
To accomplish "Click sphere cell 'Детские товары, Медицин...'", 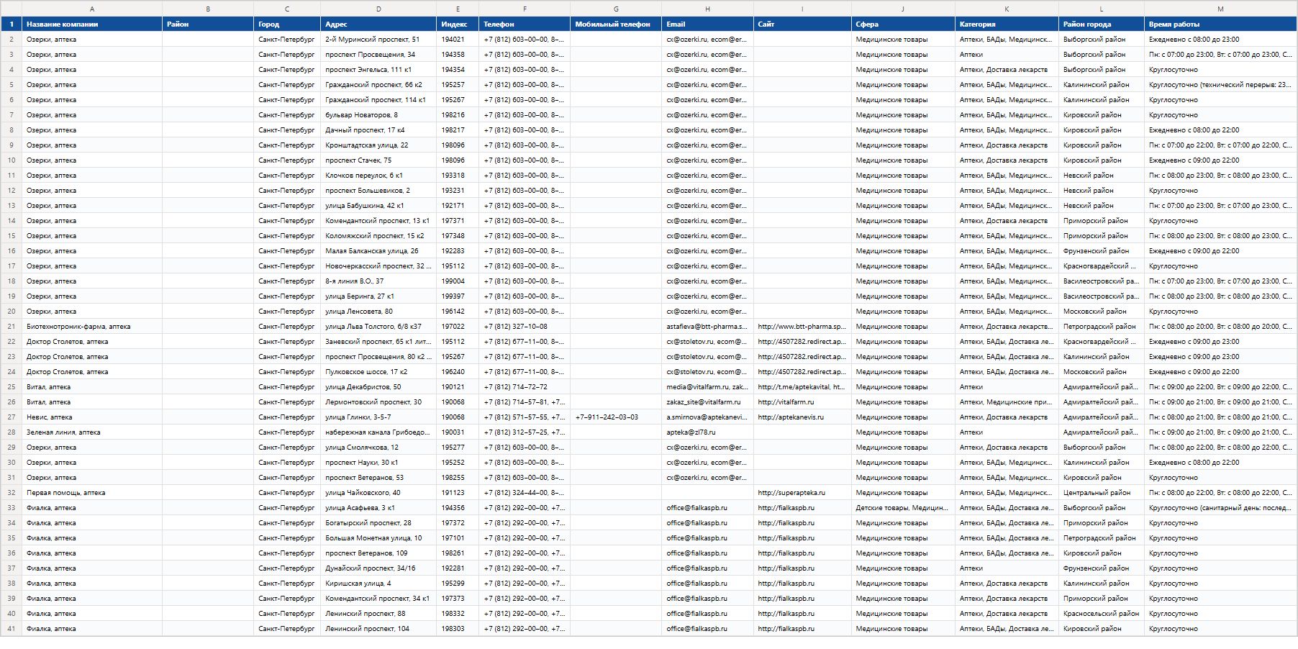I will pyautogui.click(x=902, y=508).
